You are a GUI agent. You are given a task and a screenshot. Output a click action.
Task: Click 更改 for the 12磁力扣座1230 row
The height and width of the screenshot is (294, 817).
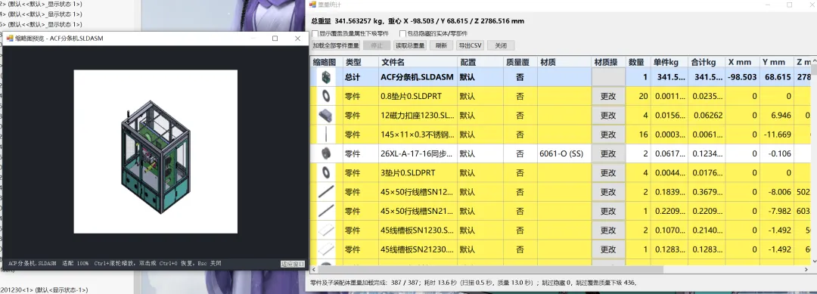608,116
